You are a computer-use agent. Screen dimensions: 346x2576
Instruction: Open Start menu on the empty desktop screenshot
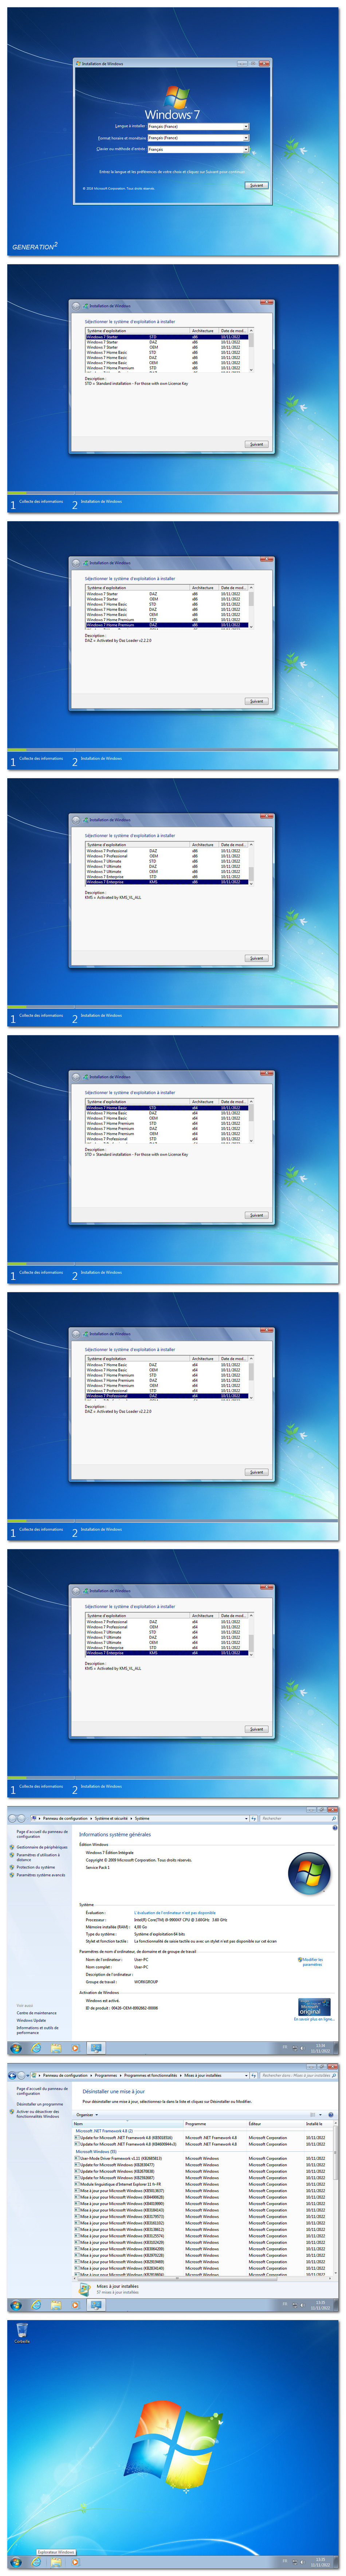tap(16, 2562)
